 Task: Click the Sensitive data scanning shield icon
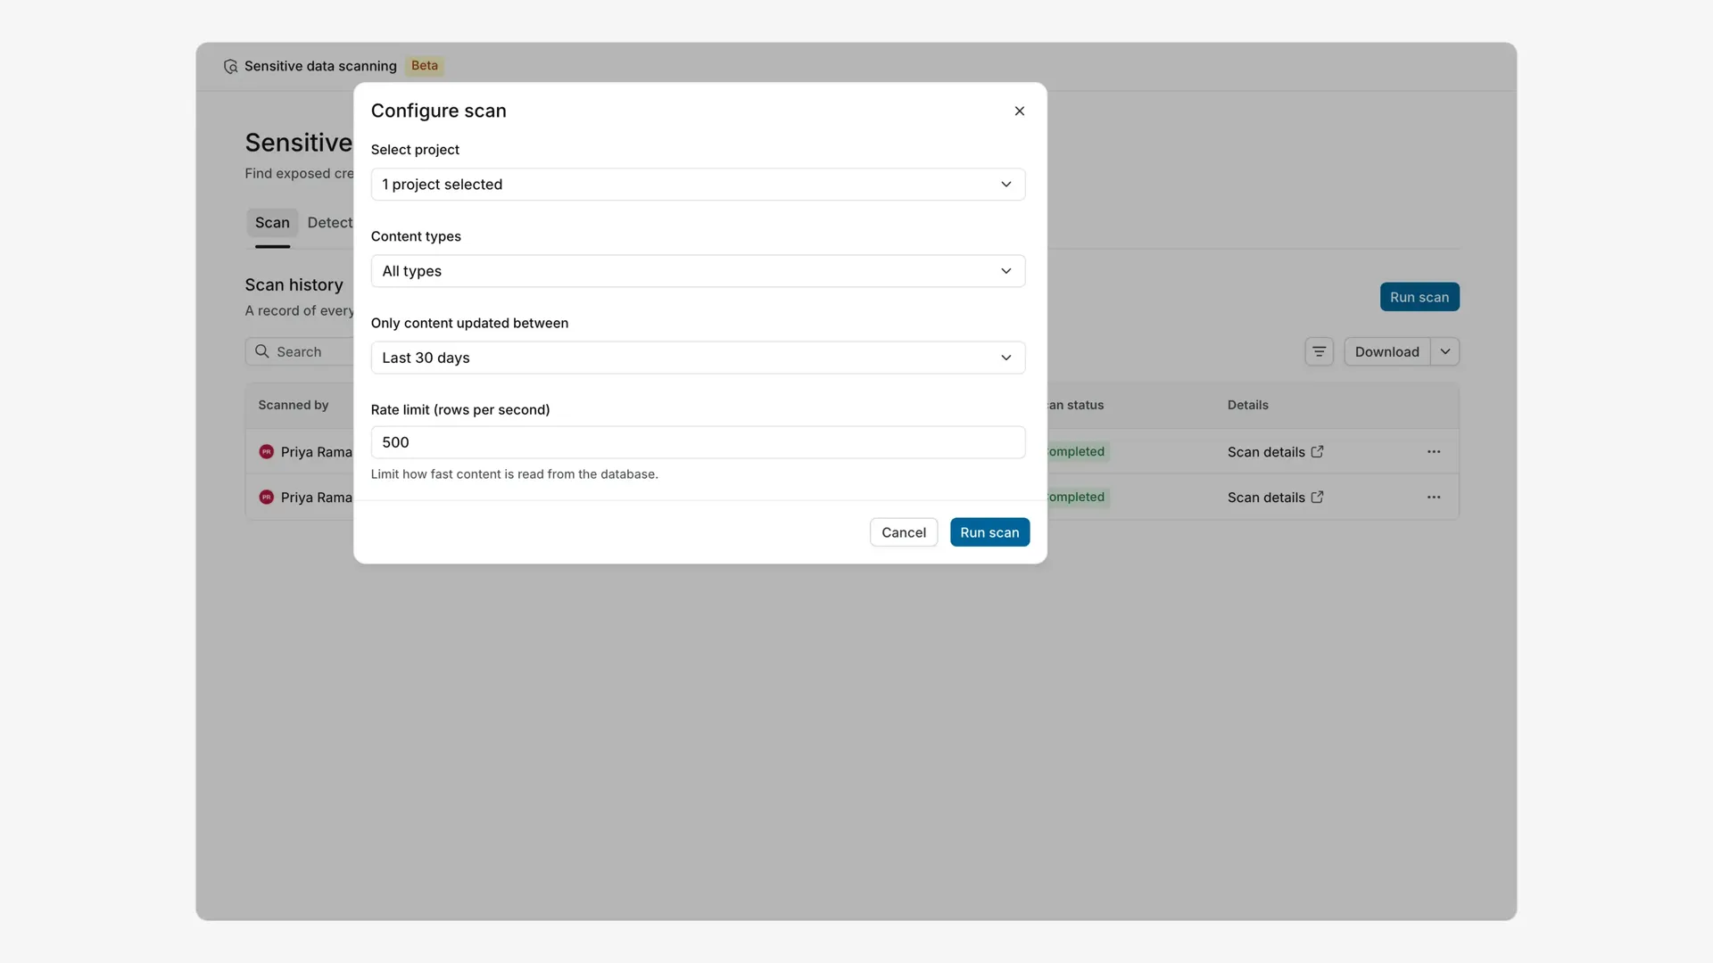click(x=230, y=66)
